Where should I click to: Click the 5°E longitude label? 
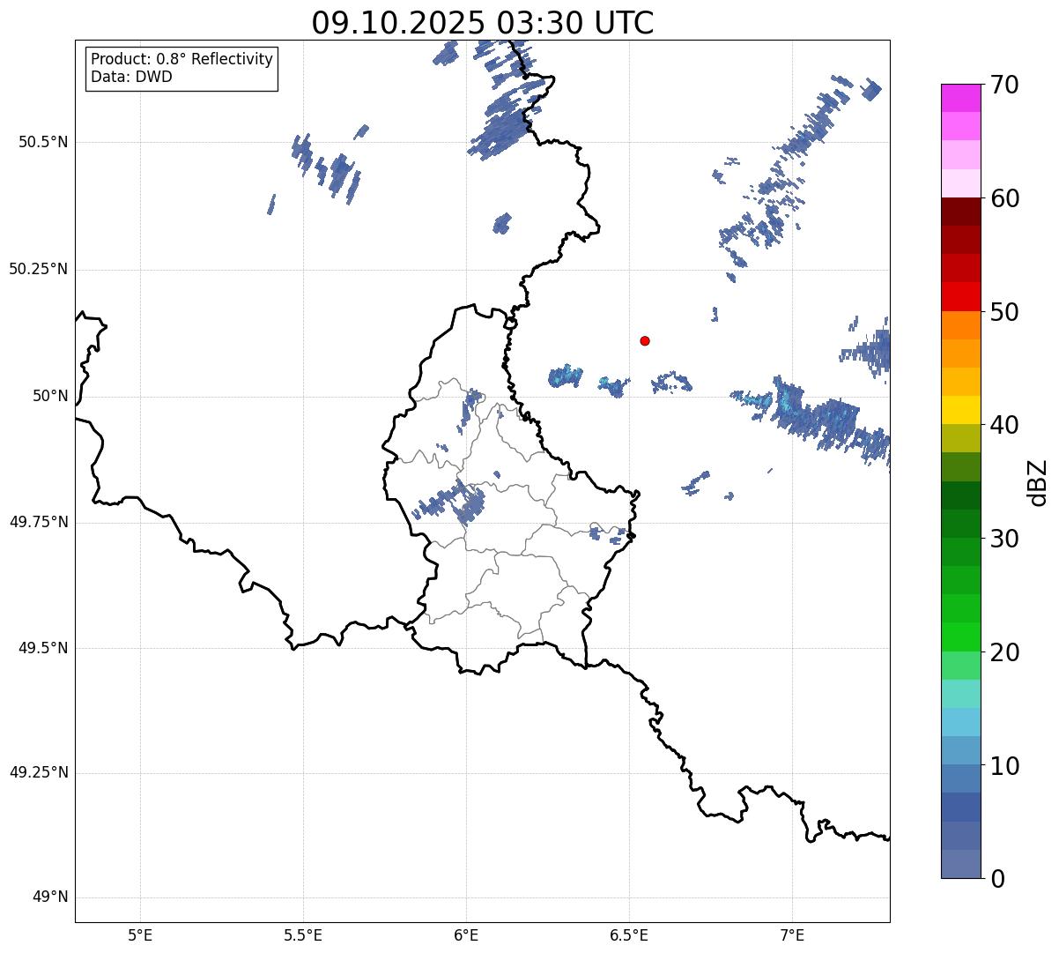click(140, 935)
